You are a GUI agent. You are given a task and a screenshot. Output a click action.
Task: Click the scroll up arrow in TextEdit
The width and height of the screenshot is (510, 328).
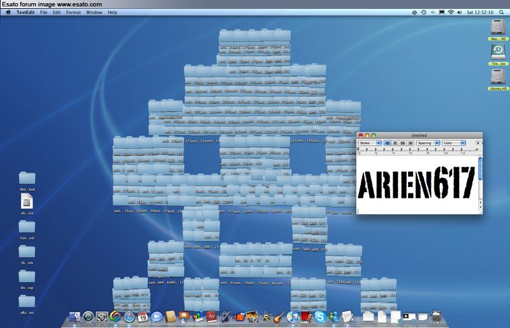coord(481,202)
